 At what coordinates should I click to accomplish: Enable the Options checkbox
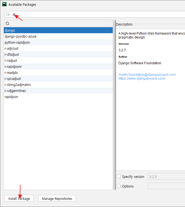coord(118,186)
